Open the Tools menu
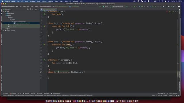The height and width of the screenshot is (103, 184). pyautogui.click(x=66, y=1)
